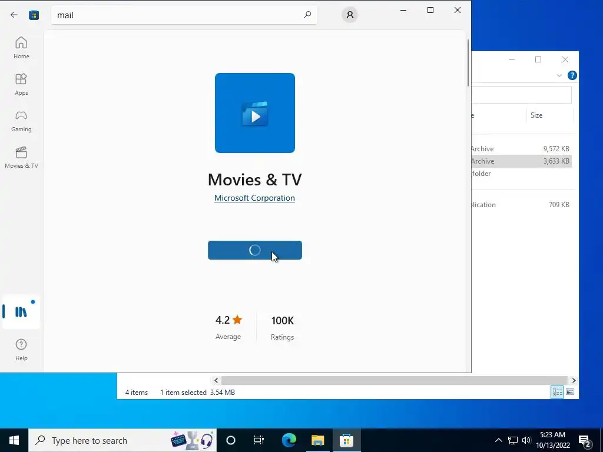The height and width of the screenshot is (452, 603).
Task: Select the 9,572 KB archive row
Action: click(x=522, y=149)
